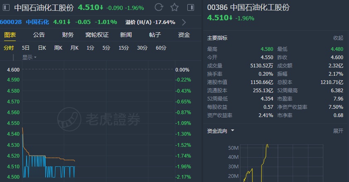Click the 每股收益 value 0.57
Viewport: 349px width, 182px height.
point(268,107)
